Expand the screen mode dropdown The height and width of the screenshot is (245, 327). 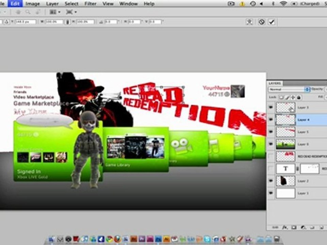point(71,12)
